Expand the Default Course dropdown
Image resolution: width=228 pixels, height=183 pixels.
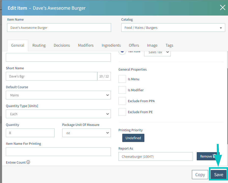click(x=58, y=95)
